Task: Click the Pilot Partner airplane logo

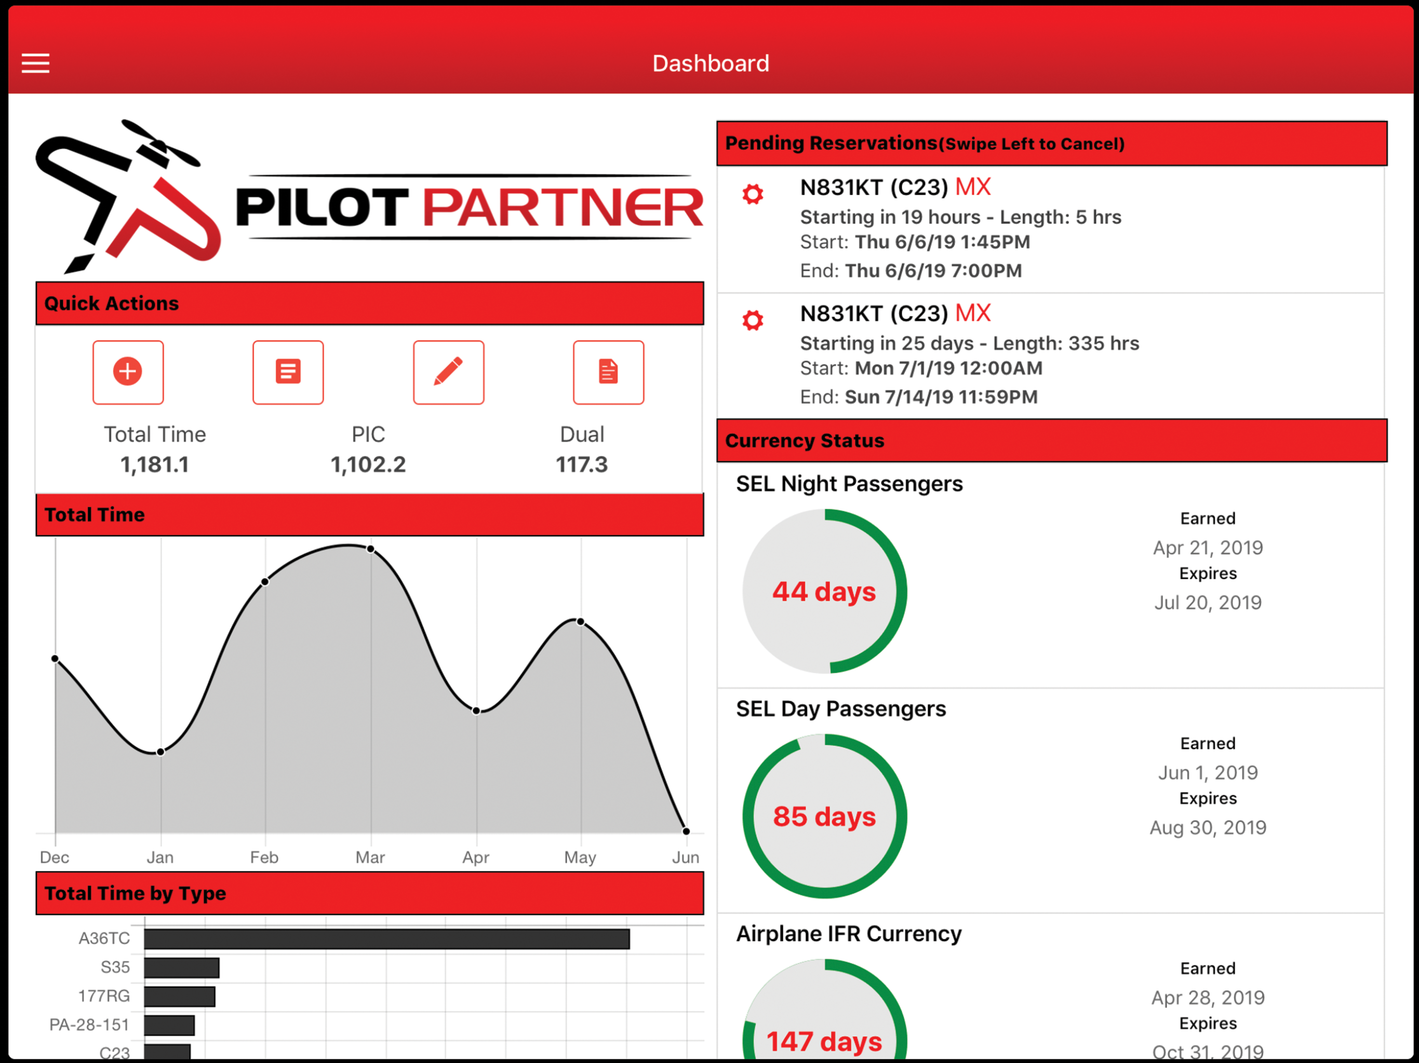Action: coord(369,197)
